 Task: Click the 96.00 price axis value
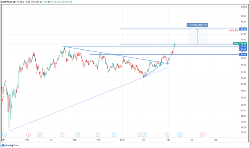tap(243, 16)
